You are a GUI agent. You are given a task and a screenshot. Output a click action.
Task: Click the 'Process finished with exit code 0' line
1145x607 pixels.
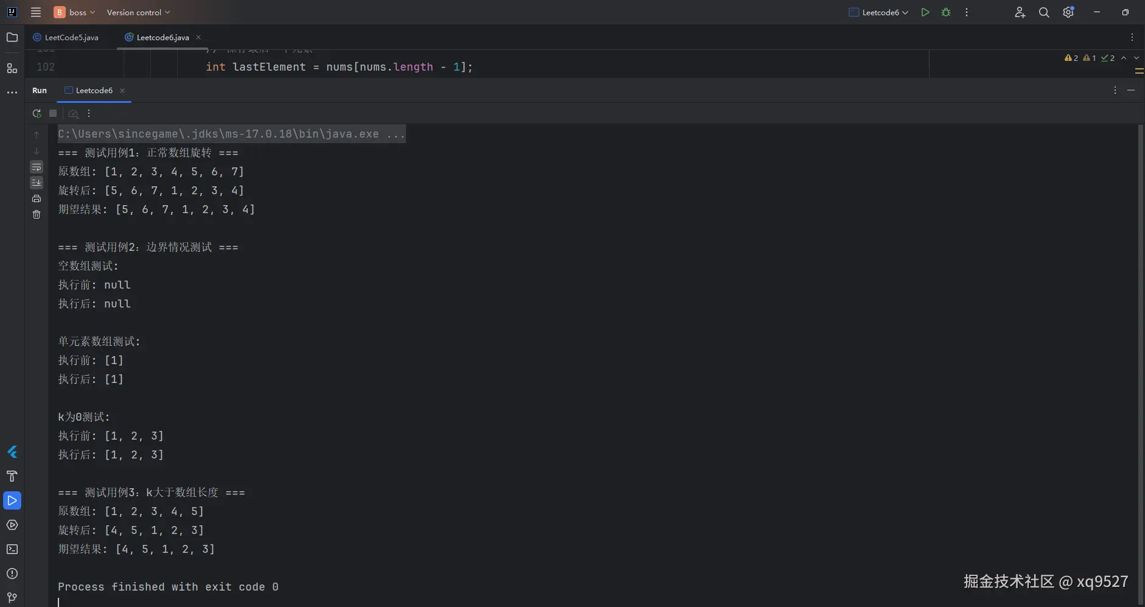point(168,587)
